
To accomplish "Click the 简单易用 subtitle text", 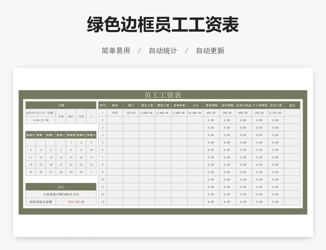I will 116,51.
